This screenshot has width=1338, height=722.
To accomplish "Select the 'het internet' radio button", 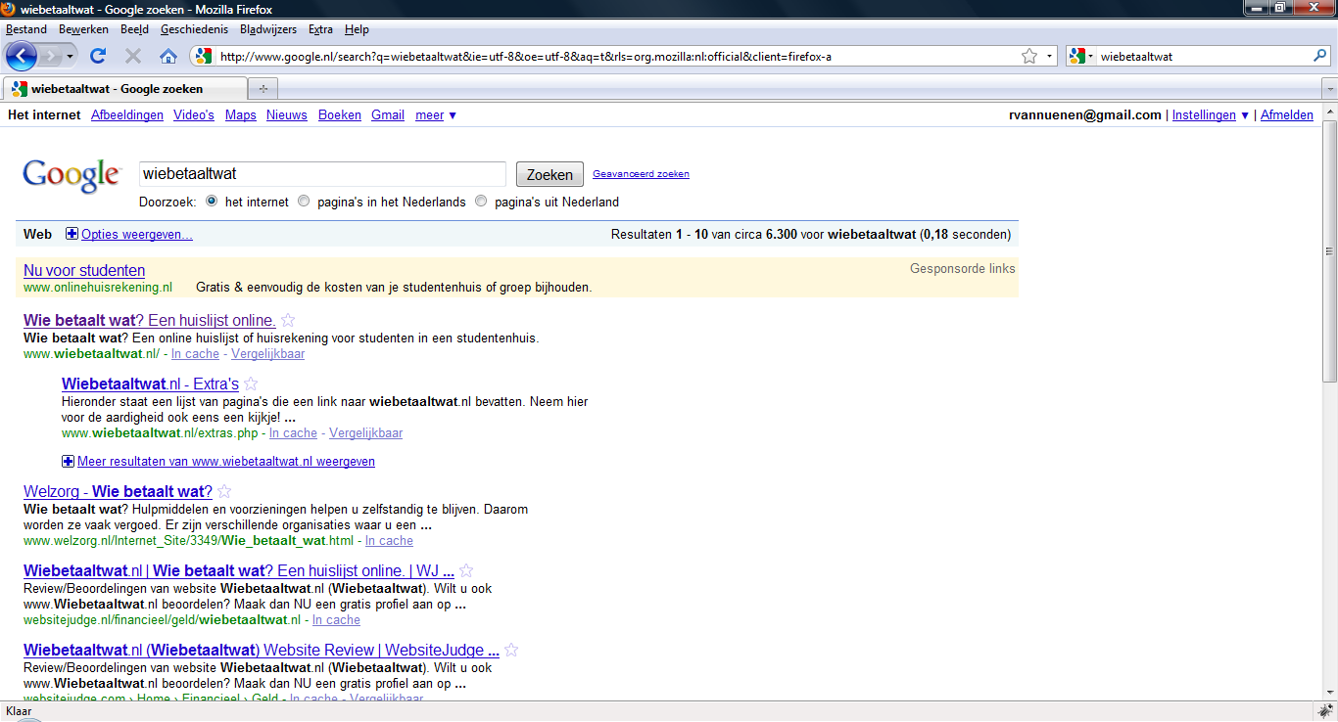I will pos(212,202).
